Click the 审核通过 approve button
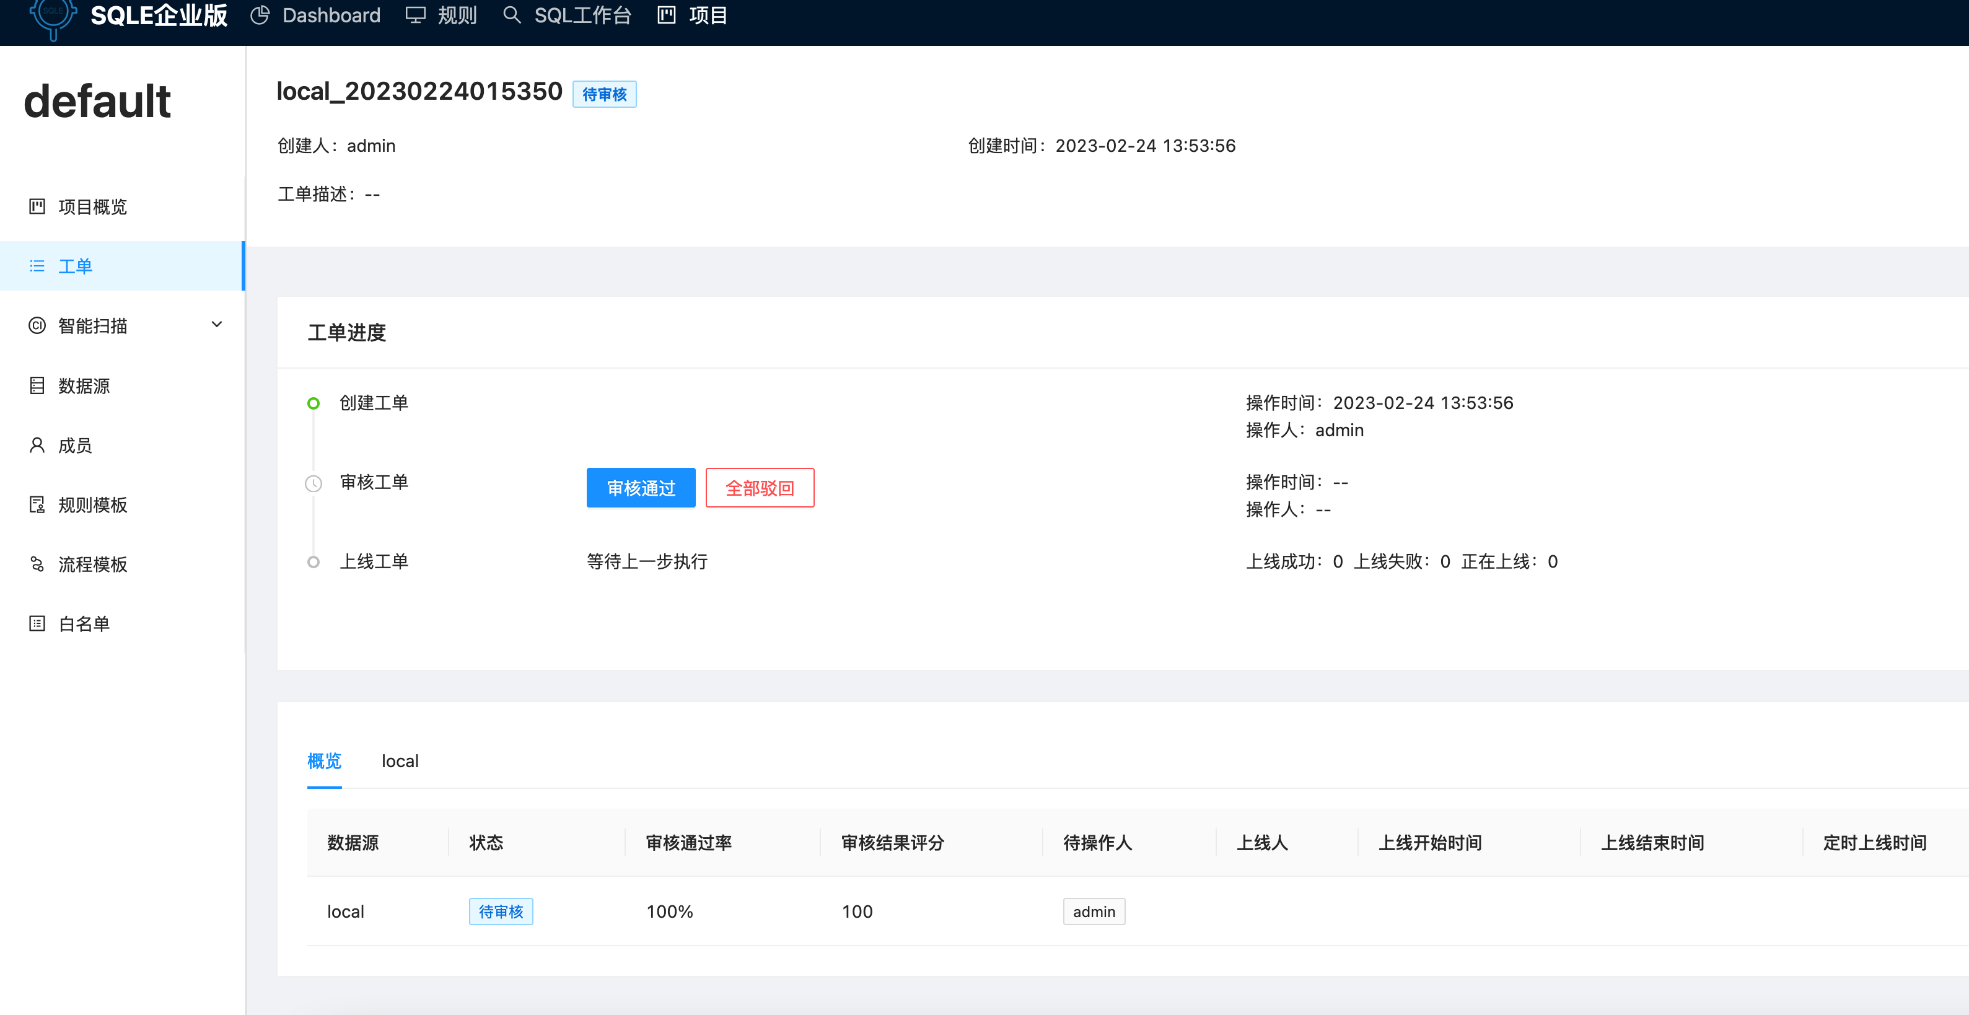Screen dimensions: 1969x1015 (641, 488)
